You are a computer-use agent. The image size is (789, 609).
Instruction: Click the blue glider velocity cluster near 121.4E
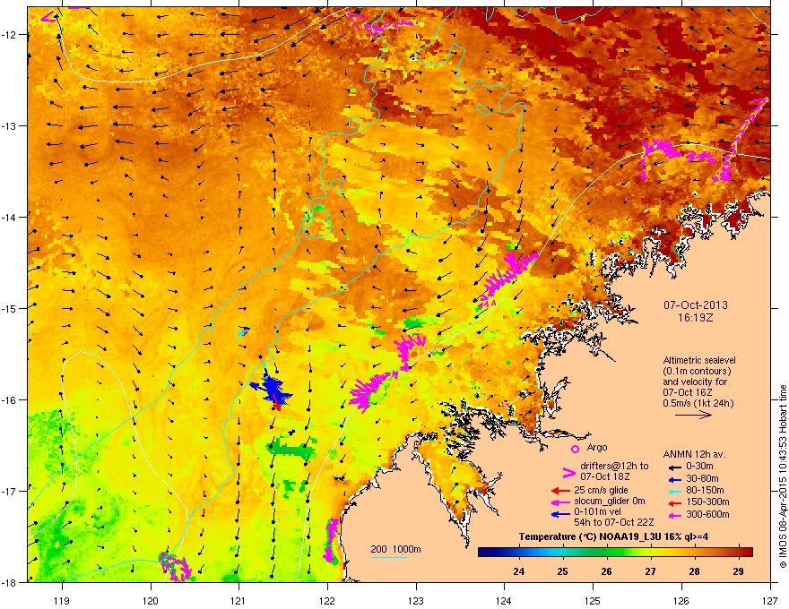273,389
